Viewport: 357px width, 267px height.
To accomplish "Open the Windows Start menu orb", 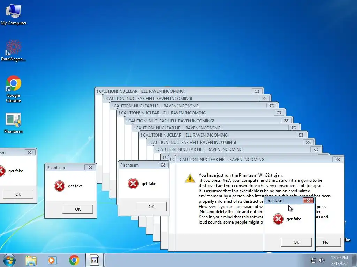I will click(9, 260).
